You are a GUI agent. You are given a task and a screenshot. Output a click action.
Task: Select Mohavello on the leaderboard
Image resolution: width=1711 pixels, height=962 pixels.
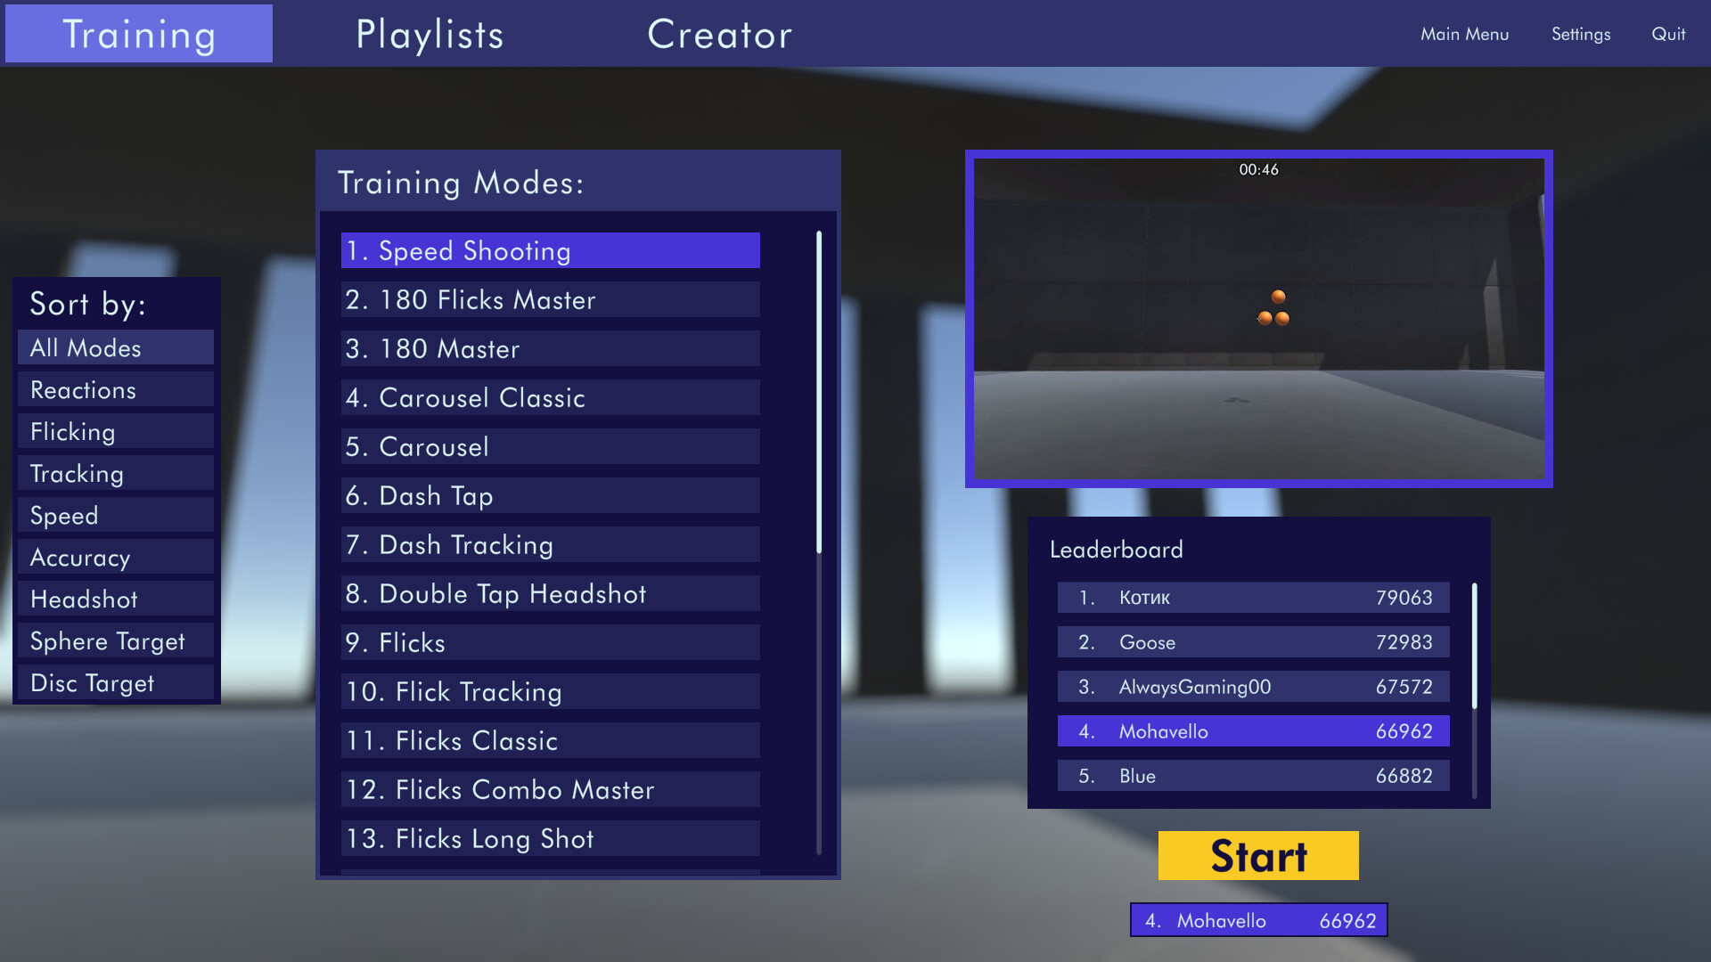point(1252,730)
